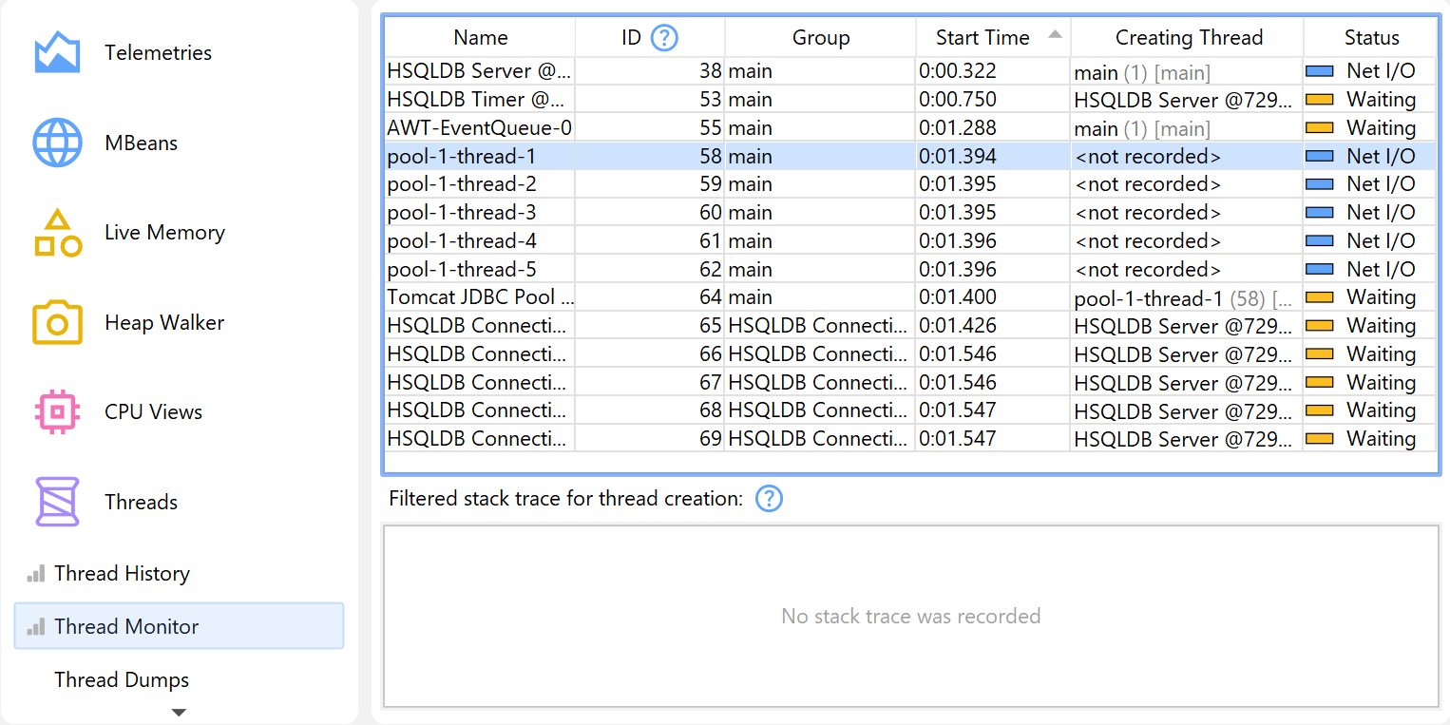Toggle sort arrow on Start Time column
The image size is (1450, 725).
pyautogui.click(x=1054, y=35)
